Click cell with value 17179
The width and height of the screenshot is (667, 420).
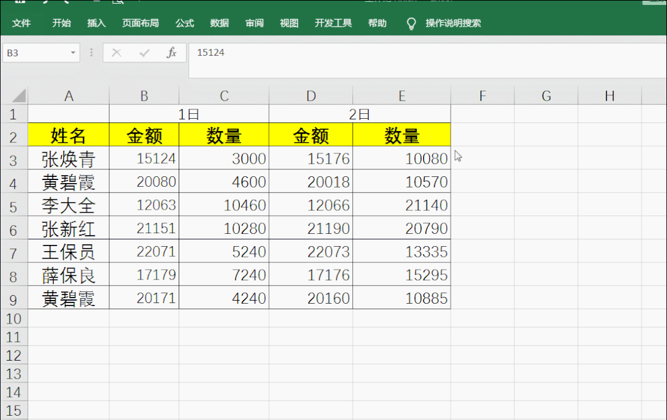[144, 274]
